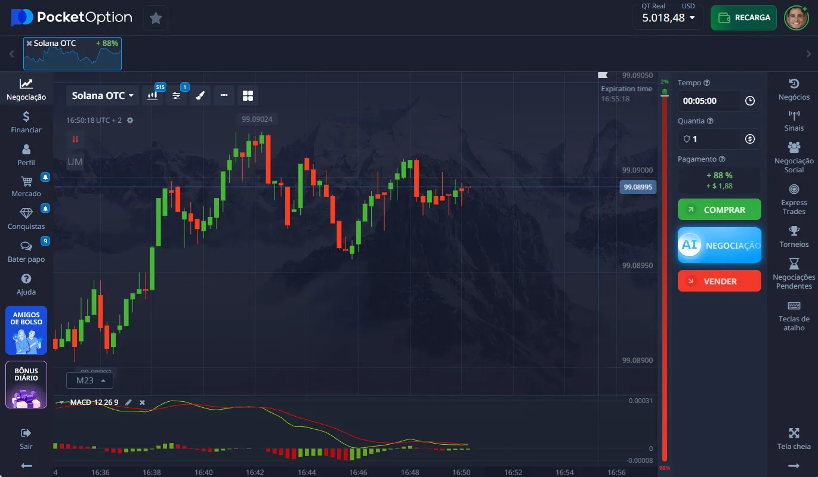Go to previous asset tabs arrow
818x477 pixels.
11,54
